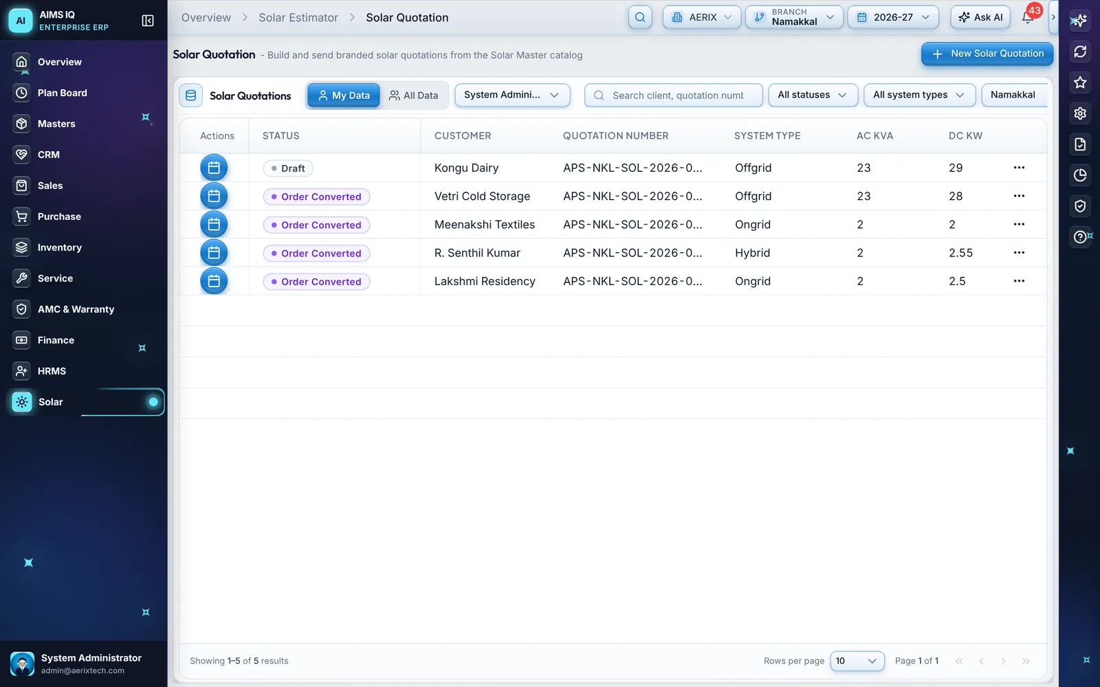This screenshot has width=1100, height=687.
Task: Open AMC & Warranty in sidebar
Action: click(84, 309)
